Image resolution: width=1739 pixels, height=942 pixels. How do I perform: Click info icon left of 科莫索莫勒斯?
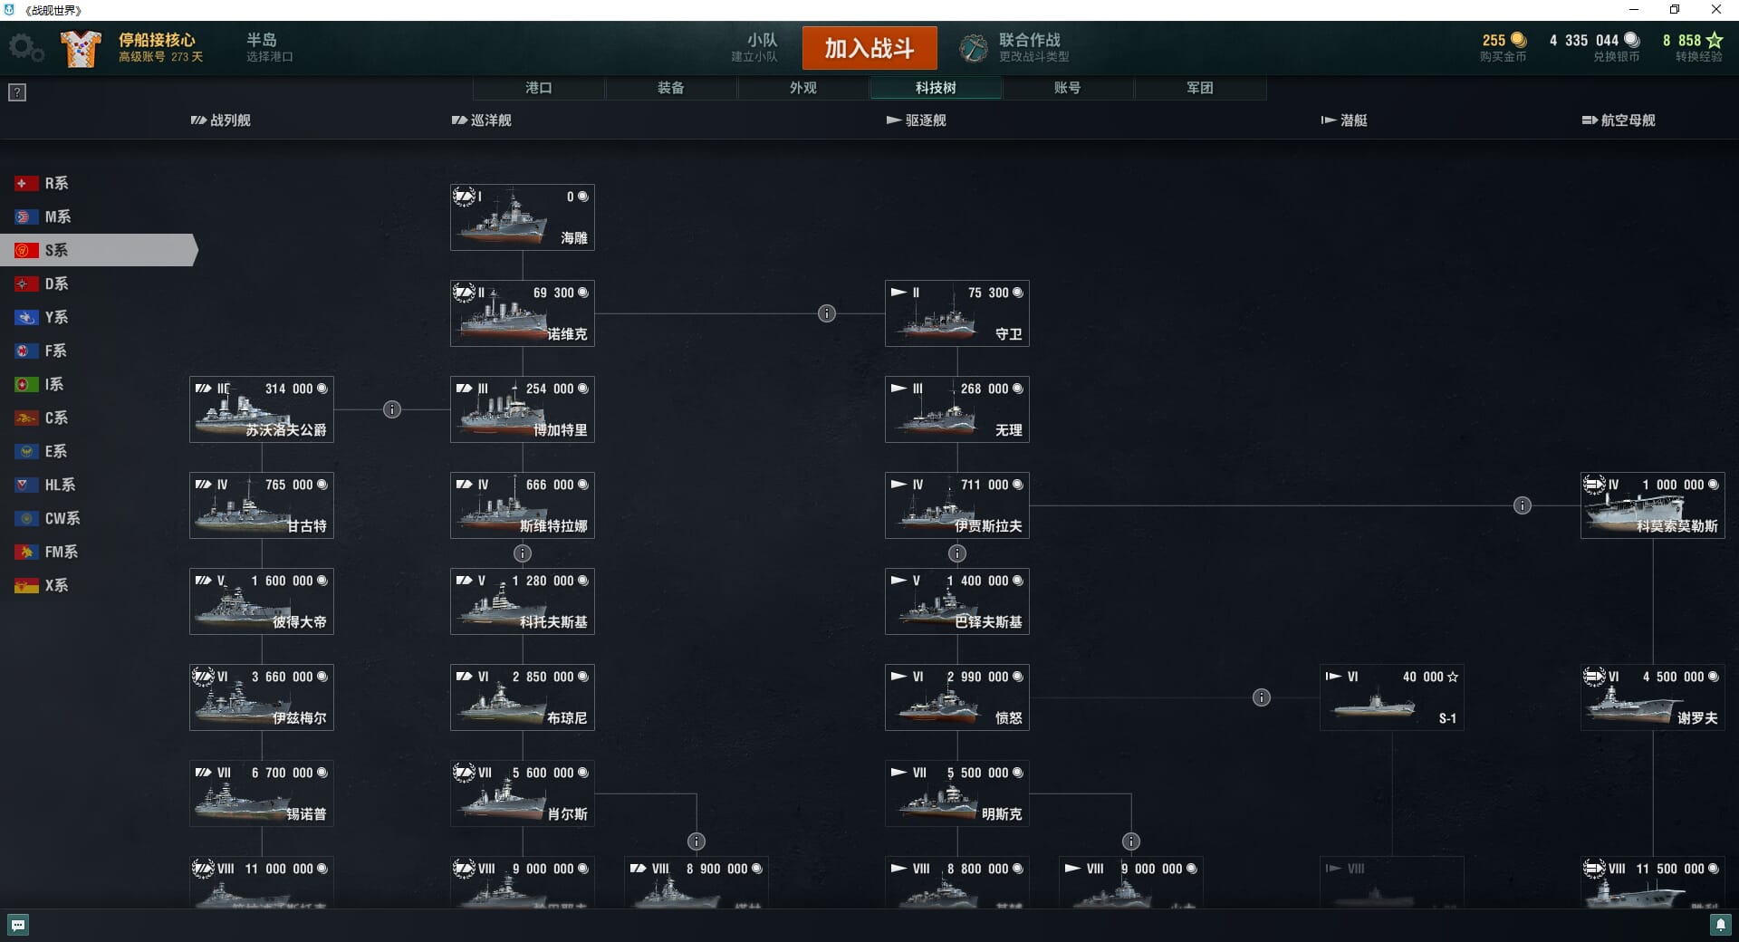pyautogui.click(x=1523, y=505)
